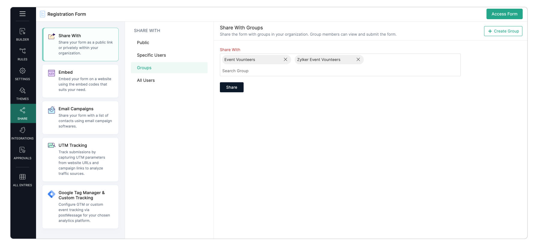Click the Share With card icon
The height and width of the screenshot is (246, 538).
click(52, 36)
